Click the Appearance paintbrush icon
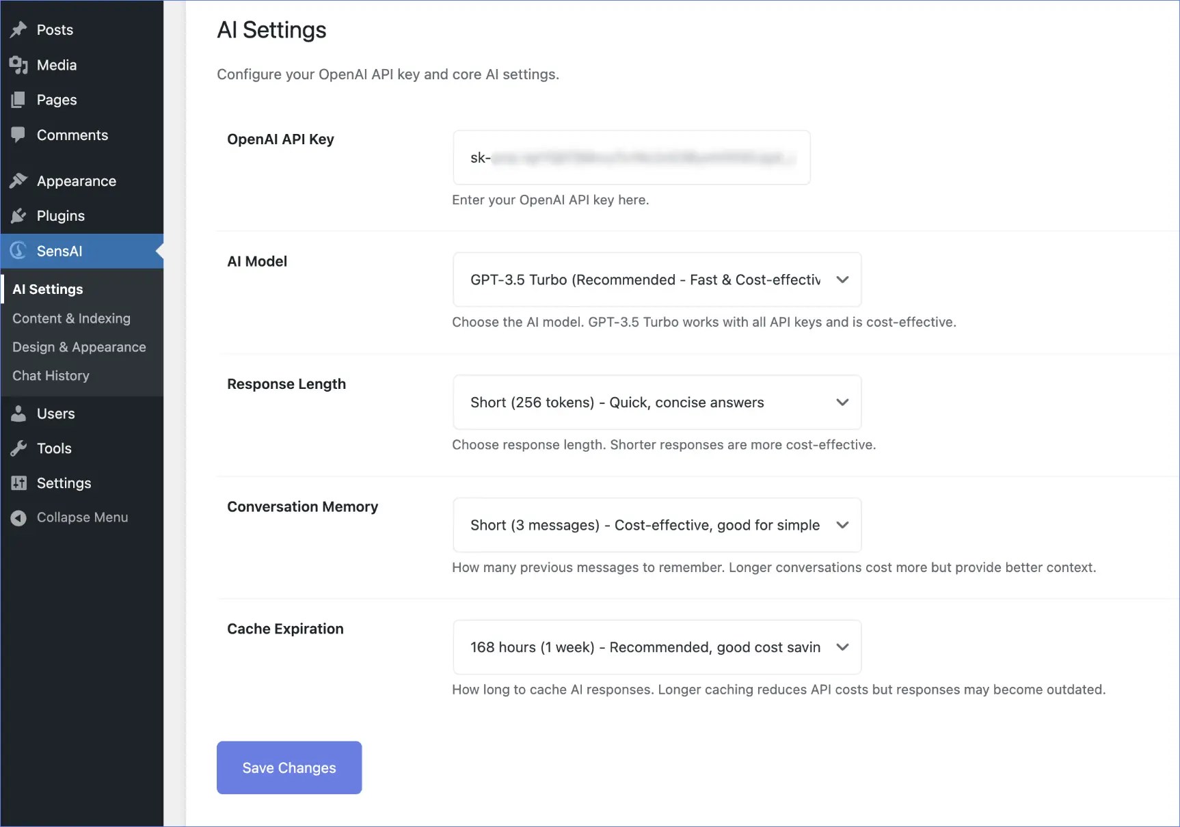Screen dimensions: 1180x827 [18, 180]
